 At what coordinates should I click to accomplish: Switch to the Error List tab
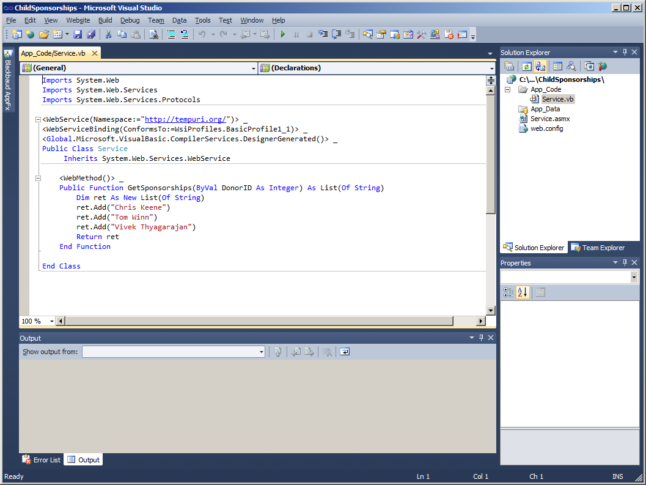pos(41,460)
